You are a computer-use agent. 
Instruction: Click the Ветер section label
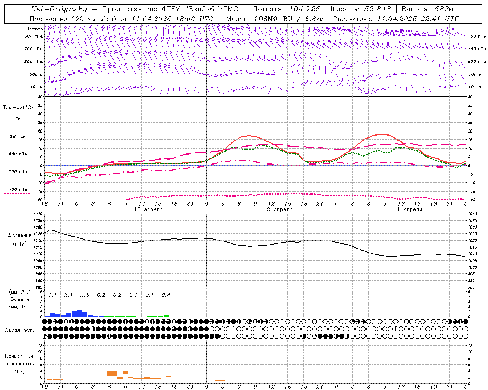[35, 29]
